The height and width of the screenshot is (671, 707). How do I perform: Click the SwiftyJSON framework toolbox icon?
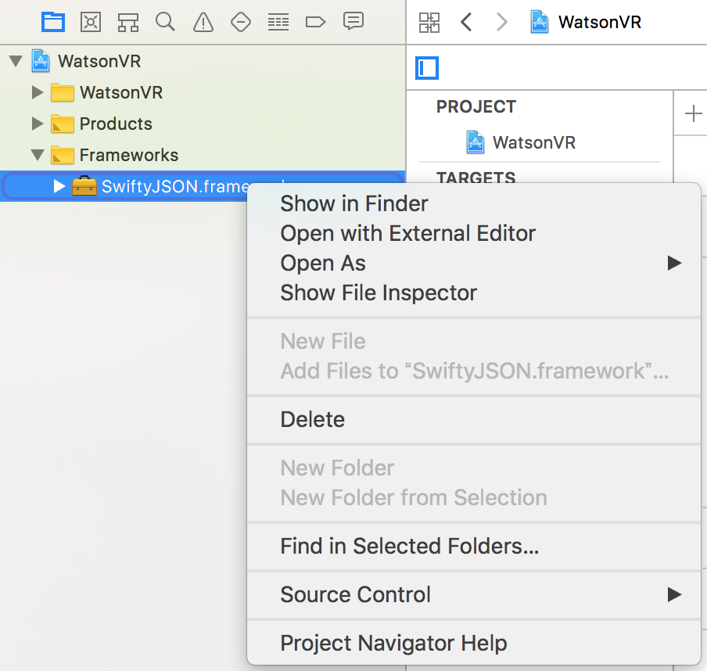click(84, 186)
